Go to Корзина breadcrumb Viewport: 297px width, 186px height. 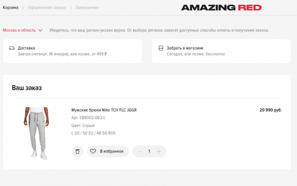[x=11, y=7]
